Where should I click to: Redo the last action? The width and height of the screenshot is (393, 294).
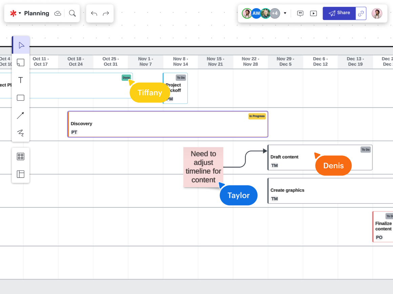[106, 14]
